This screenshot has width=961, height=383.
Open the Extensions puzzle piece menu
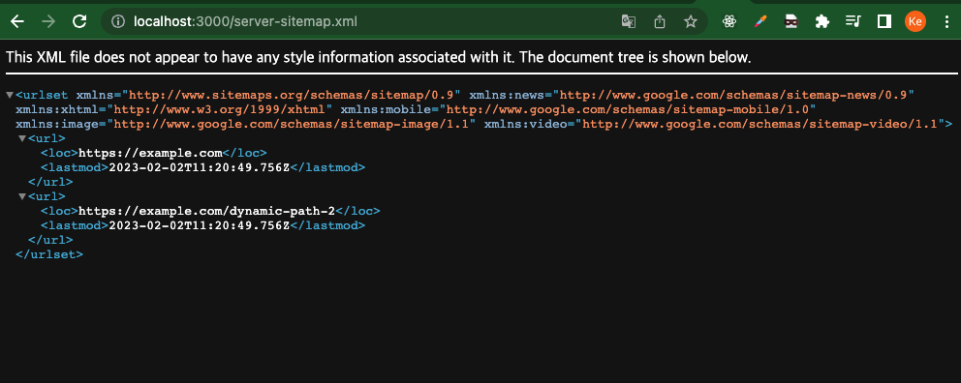[821, 22]
